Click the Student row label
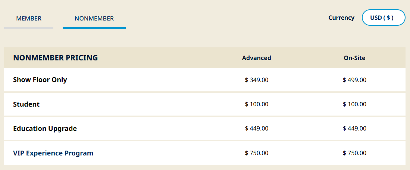The image size is (410, 170). coord(26,104)
